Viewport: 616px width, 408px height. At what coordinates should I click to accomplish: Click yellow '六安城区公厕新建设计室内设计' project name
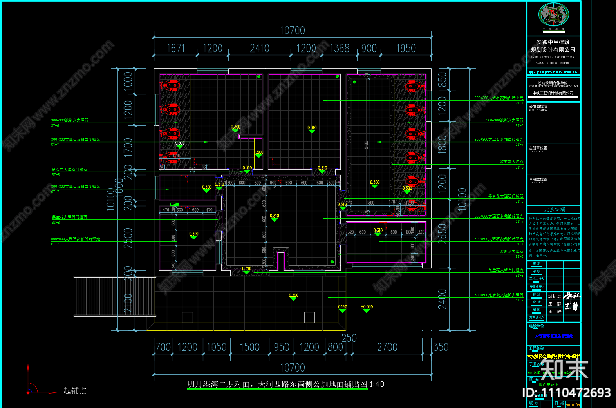(554, 356)
